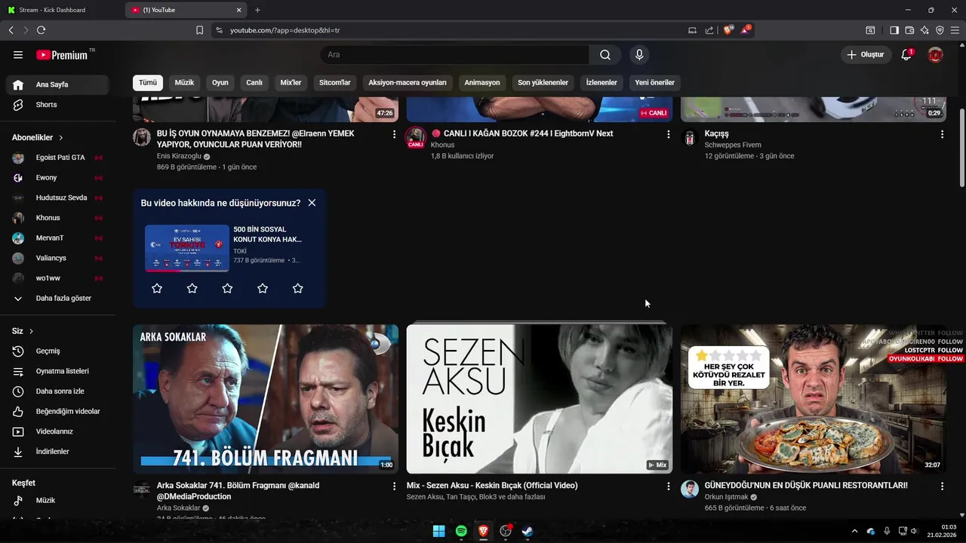Open İndirilenler in the sidebar

click(58, 452)
